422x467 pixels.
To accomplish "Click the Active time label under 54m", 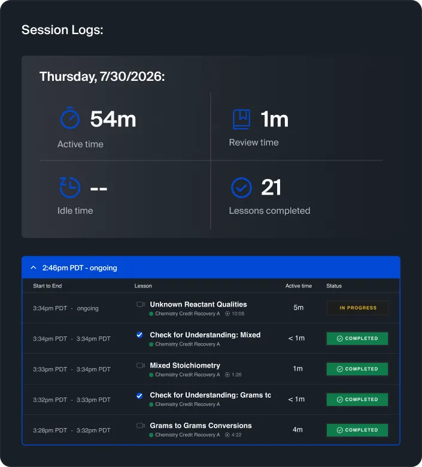I will (80, 144).
